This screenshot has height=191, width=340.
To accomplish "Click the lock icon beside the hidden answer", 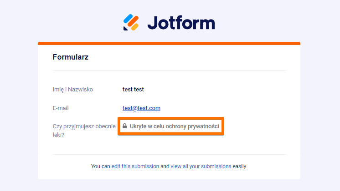I will (124, 126).
